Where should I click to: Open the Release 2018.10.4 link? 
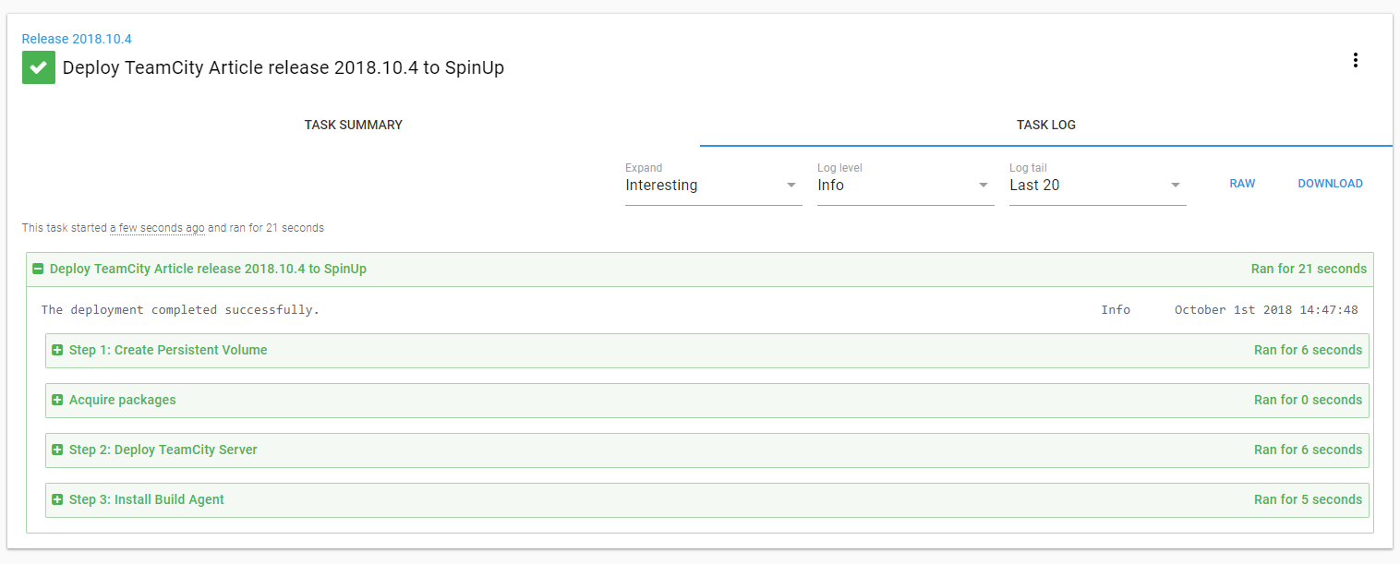(77, 39)
